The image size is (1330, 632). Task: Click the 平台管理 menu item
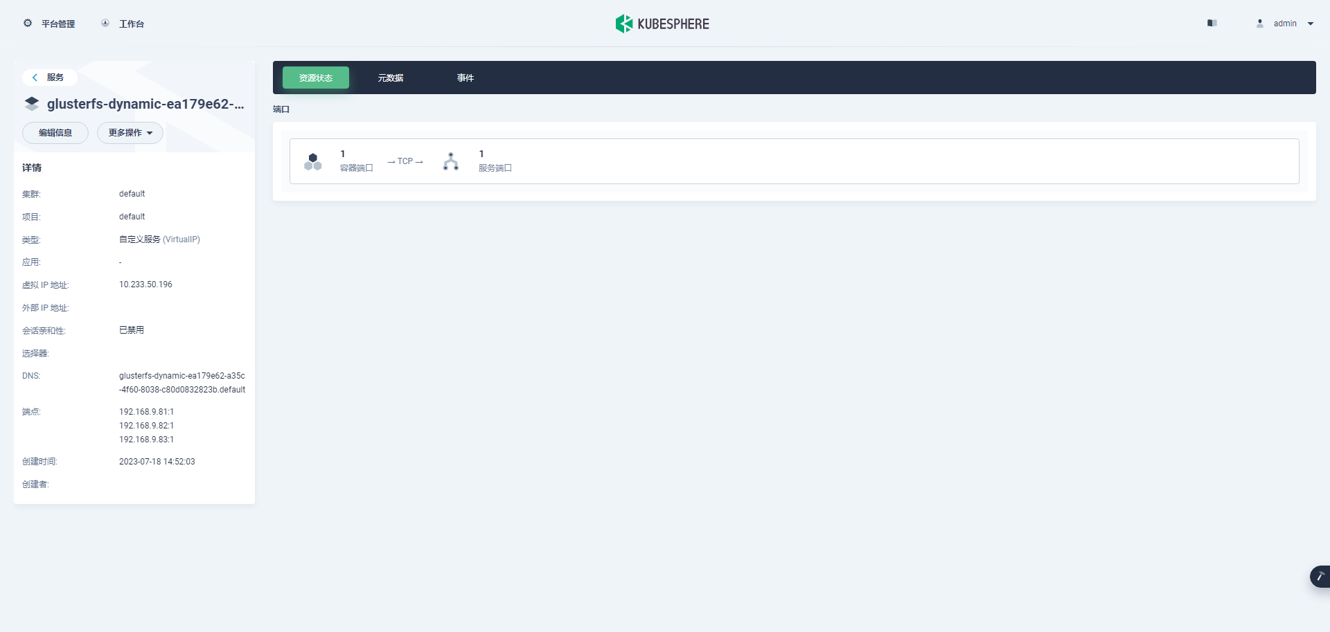58,23
